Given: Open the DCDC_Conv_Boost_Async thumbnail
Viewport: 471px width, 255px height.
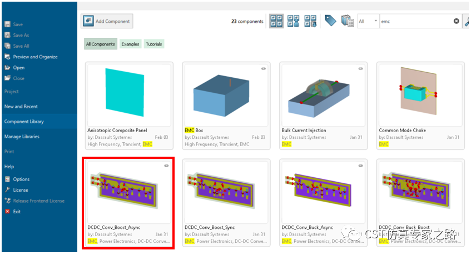Looking at the screenshot, I should click(x=129, y=192).
